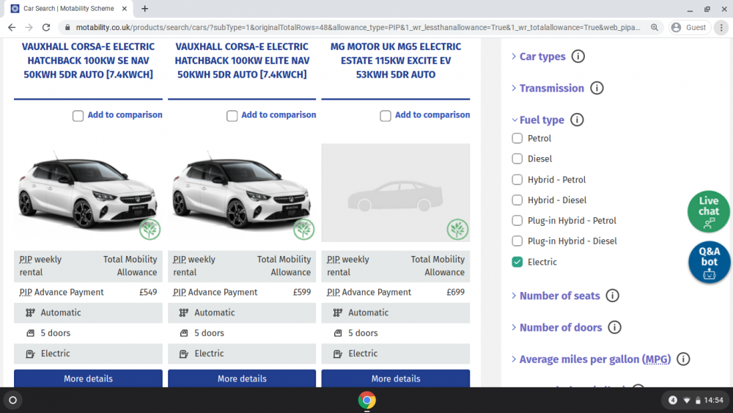
Task: Check Add to comparison for MG5 Electric Estate
Action: (x=386, y=115)
